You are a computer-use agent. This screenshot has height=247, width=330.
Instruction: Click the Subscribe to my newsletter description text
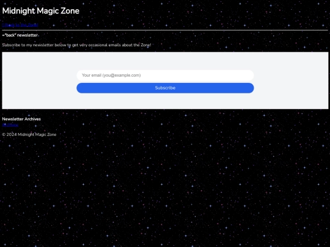[x=76, y=45]
